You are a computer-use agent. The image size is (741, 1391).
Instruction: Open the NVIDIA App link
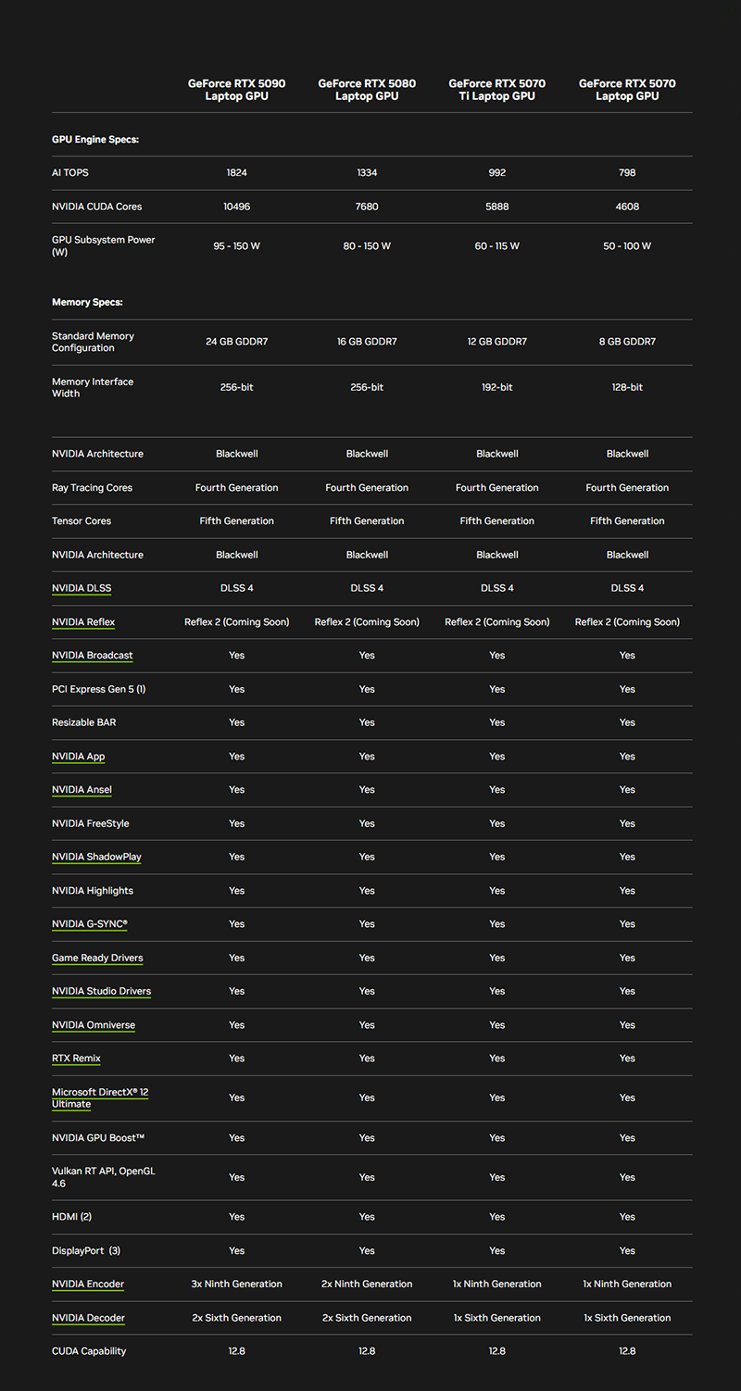click(79, 756)
